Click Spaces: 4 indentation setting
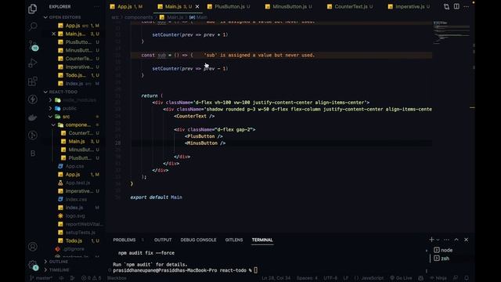This screenshot has height=282, width=501. 307,278
